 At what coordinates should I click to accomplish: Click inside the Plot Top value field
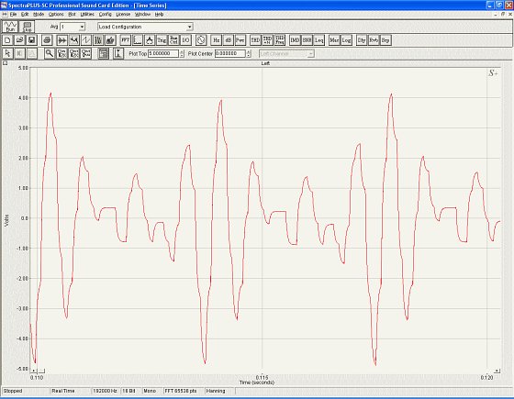(163, 53)
